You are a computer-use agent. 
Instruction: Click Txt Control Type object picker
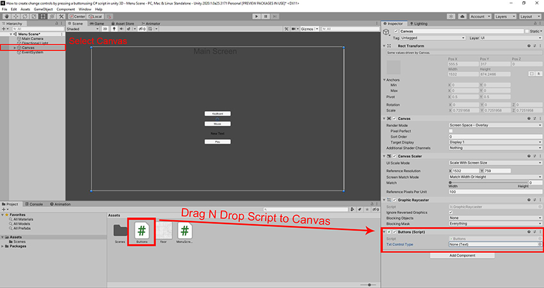click(540, 245)
